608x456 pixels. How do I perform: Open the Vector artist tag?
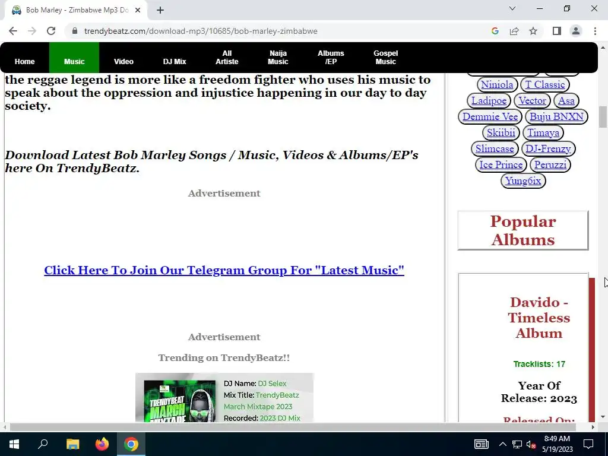[x=532, y=100]
